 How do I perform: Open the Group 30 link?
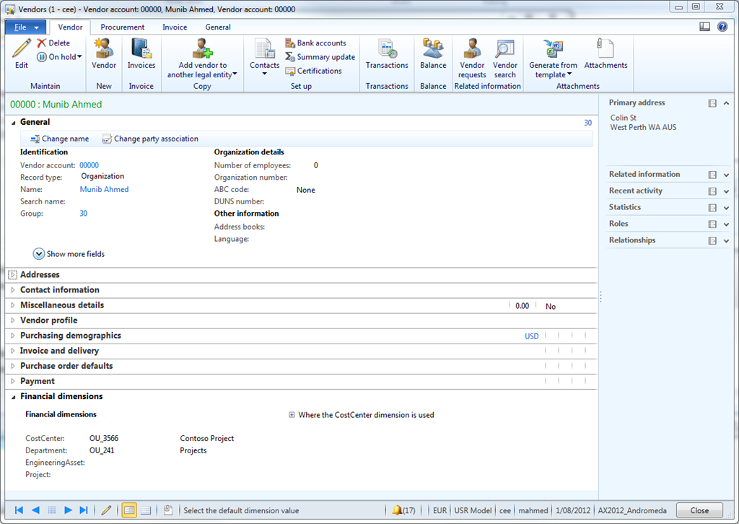pos(84,214)
